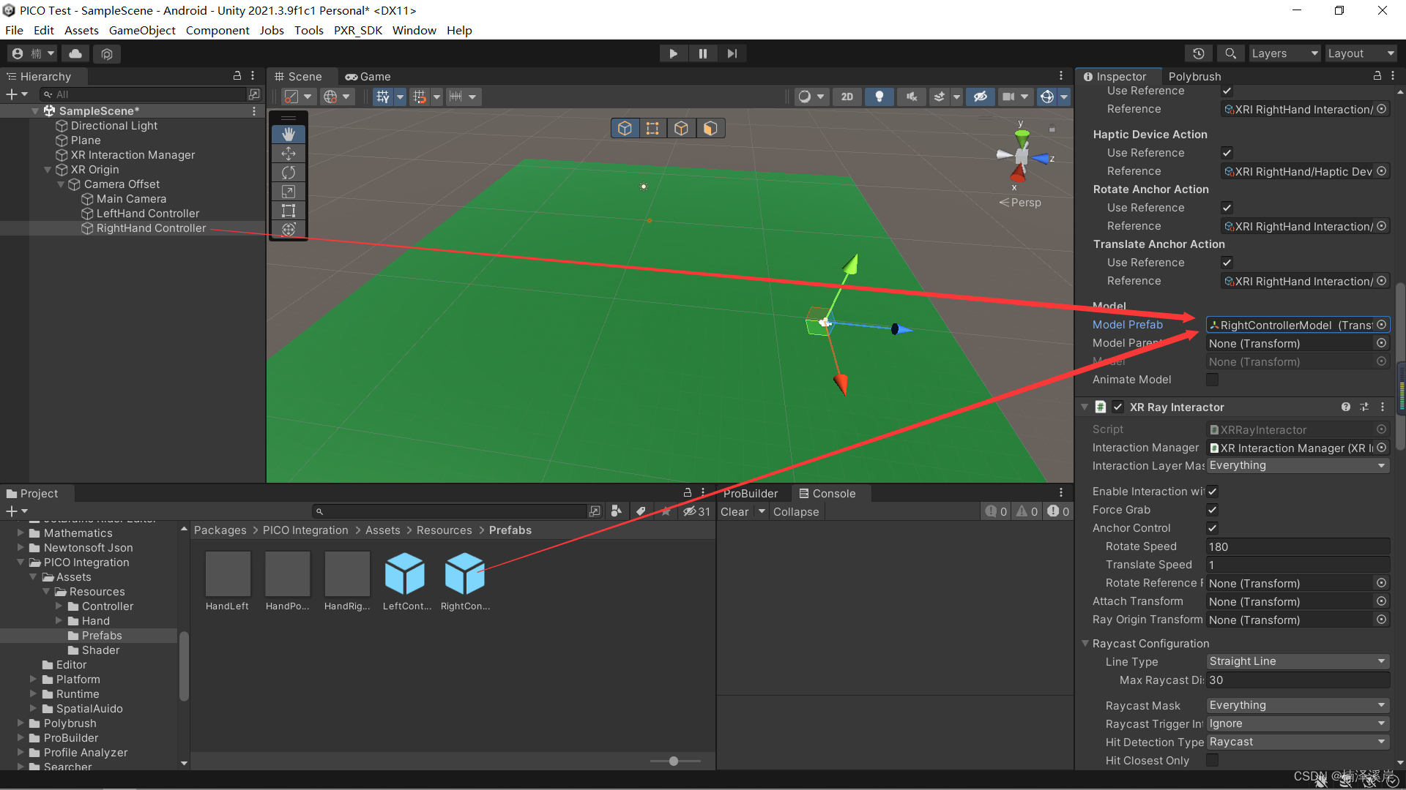
Task: Select LeftHand Controller in Hierarchy
Action: [148, 214]
